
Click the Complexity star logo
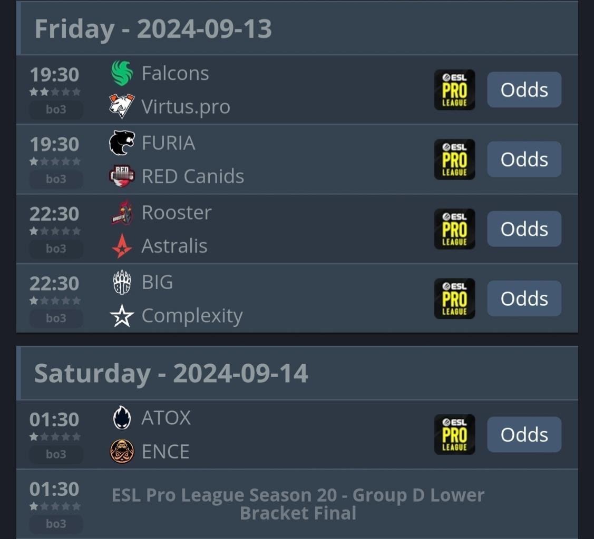[x=122, y=316]
